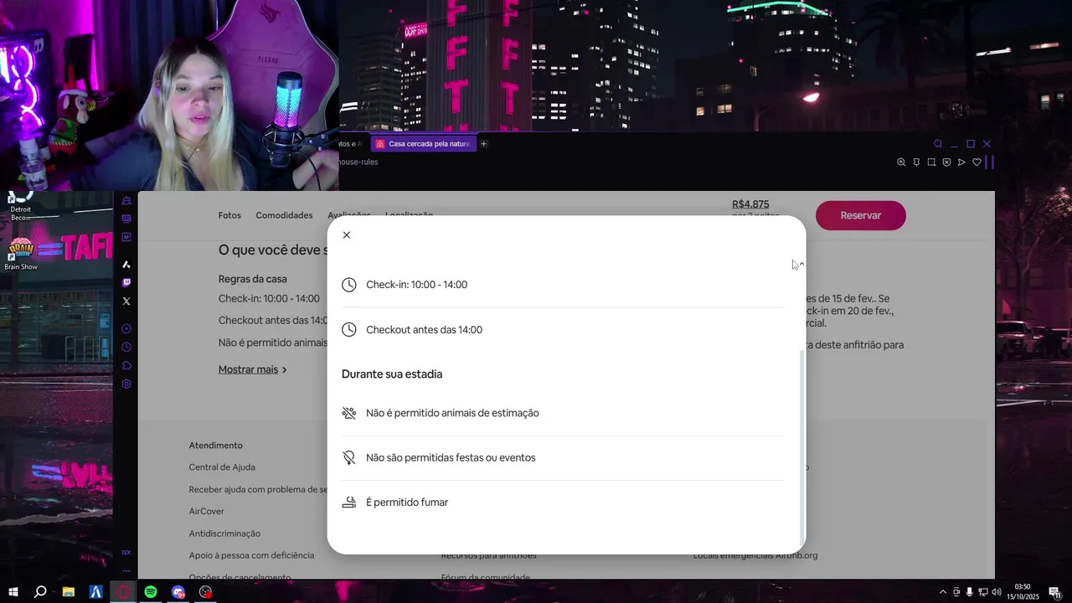The image size is (1072, 603).
Task: Open X (Twitter) in the browser sidebar
Action: click(x=126, y=301)
